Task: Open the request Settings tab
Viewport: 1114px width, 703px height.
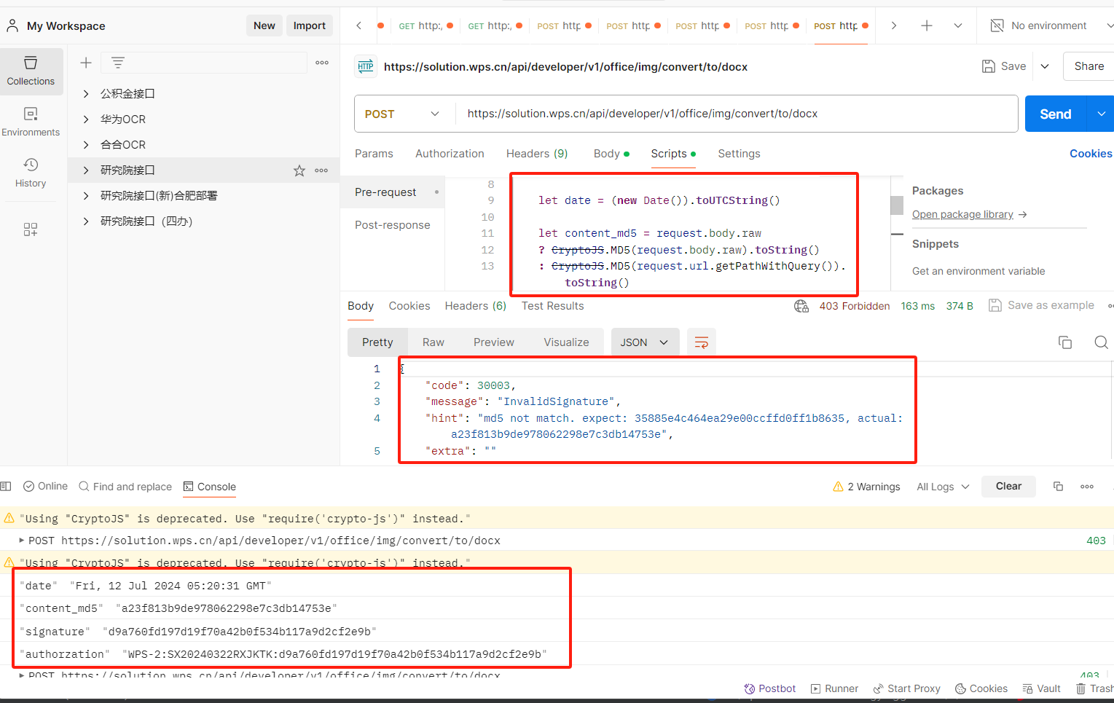Action: coord(739,154)
